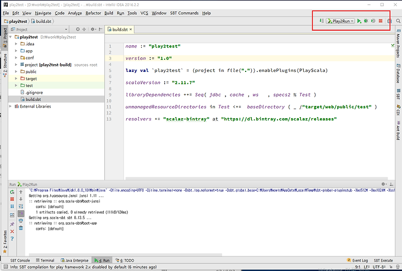Open the VCS menu

[144, 13]
